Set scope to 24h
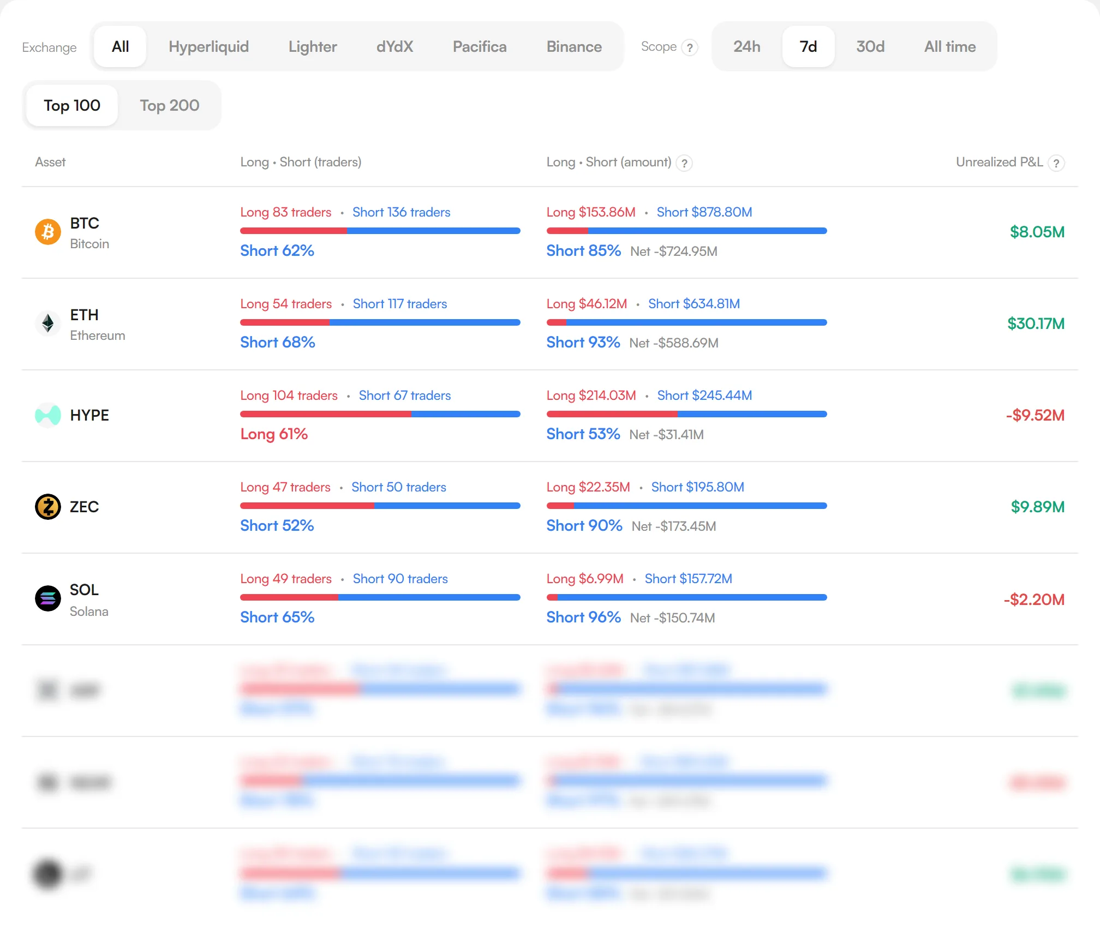 pyautogui.click(x=746, y=46)
